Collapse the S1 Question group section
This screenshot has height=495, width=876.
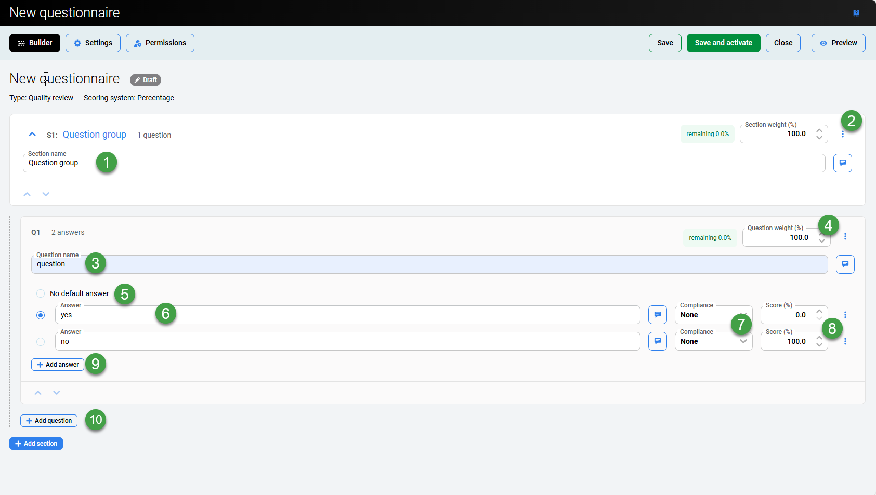32,135
